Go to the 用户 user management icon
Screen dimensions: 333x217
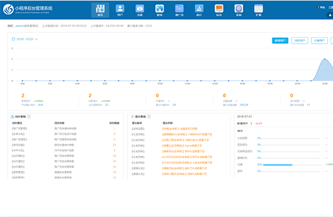(120, 10)
